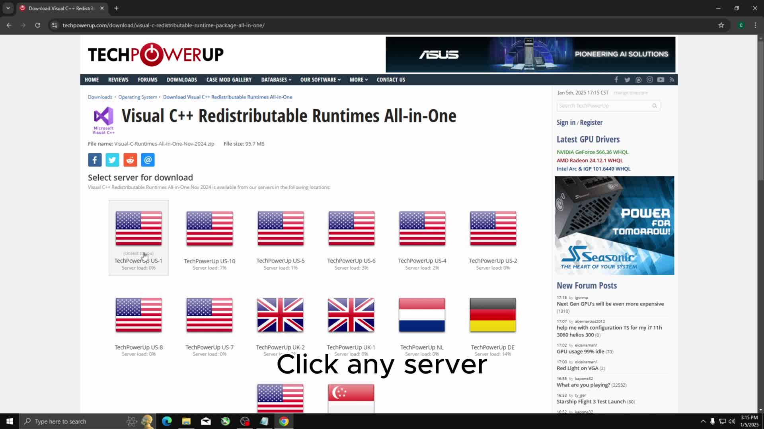Image resolution: width=764 pixels, height=429 pixels.
Task: Click the search magnifier in the sidebar
Action: (654, 106)
